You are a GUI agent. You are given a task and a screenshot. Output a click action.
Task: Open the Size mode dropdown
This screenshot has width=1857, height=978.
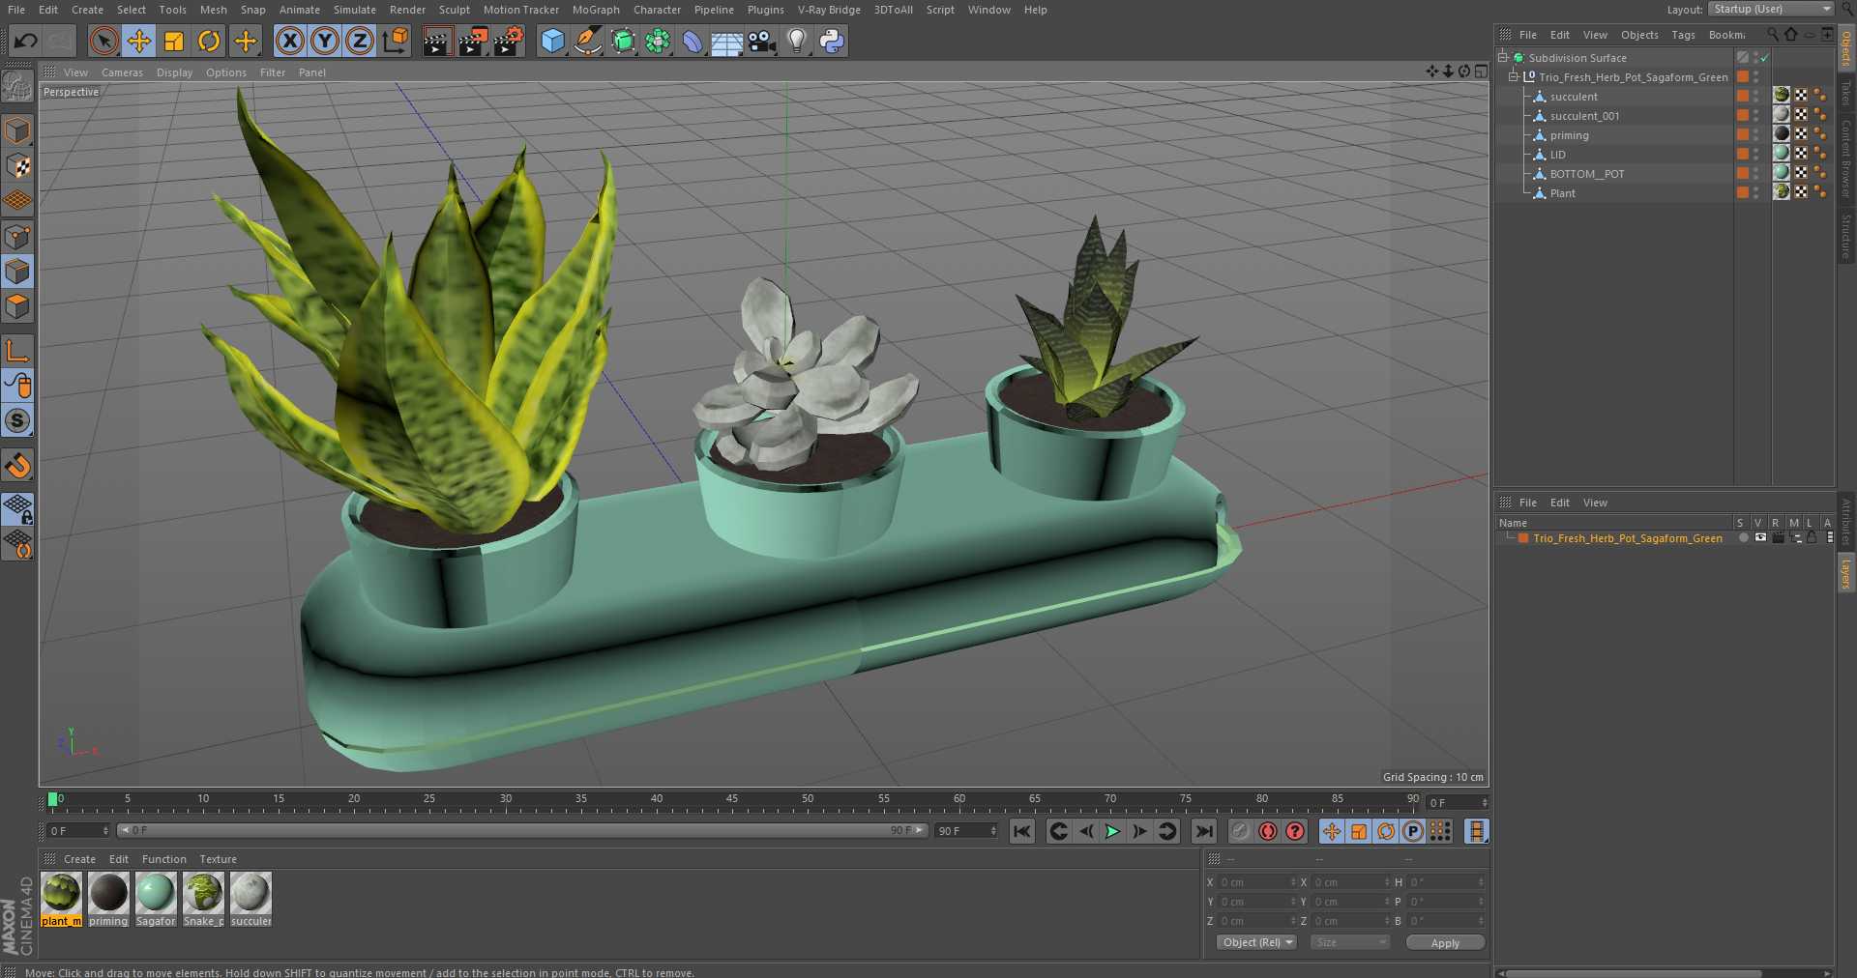(1349, 942)
